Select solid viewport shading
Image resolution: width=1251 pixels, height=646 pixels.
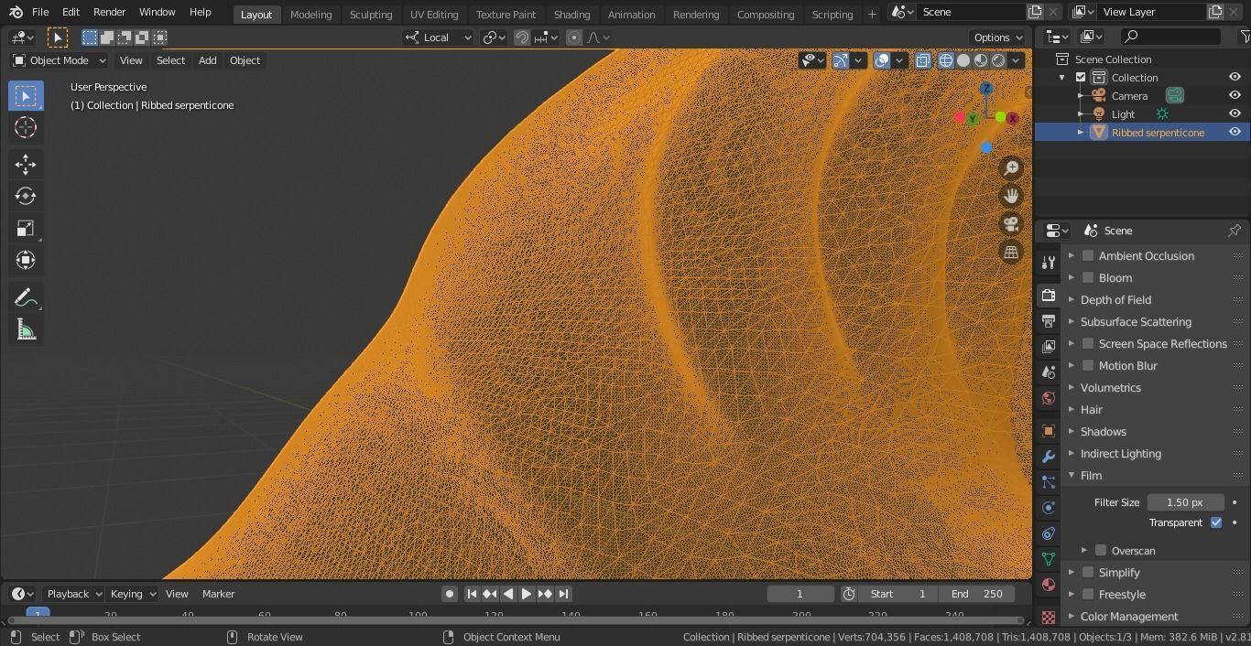tap(963, 60)
